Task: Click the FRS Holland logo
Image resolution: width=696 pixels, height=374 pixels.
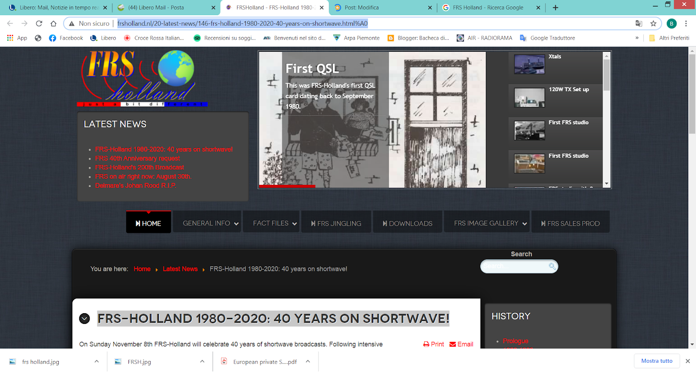Action: pyautogui.click(x=142, y=78)
